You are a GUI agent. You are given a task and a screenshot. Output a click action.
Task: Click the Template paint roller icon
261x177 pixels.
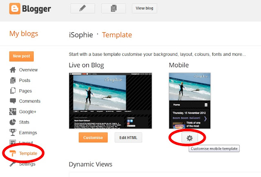(x=13, y=153)
